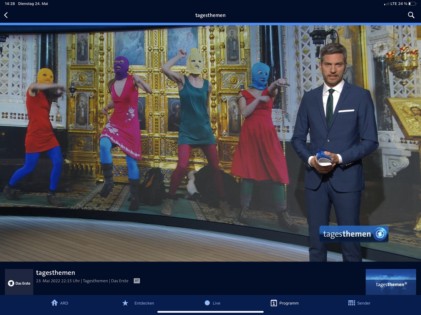
Task: Open search with the magnifier icon
Action: (x=411, y=15)
